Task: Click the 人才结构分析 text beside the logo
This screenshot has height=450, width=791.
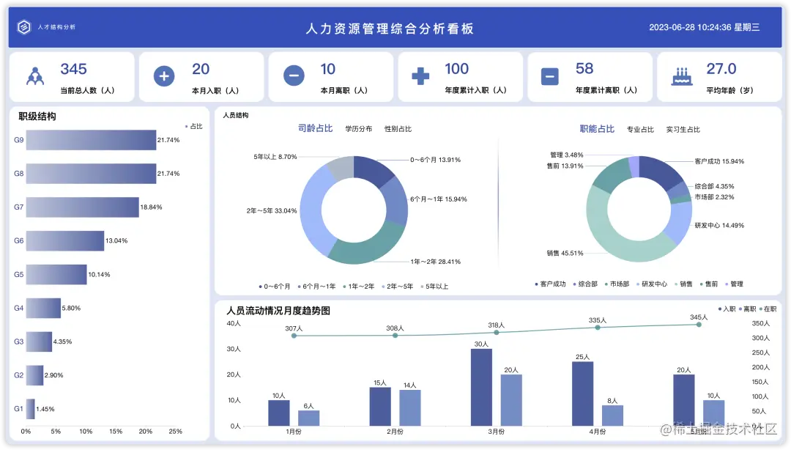Action: 56,27
